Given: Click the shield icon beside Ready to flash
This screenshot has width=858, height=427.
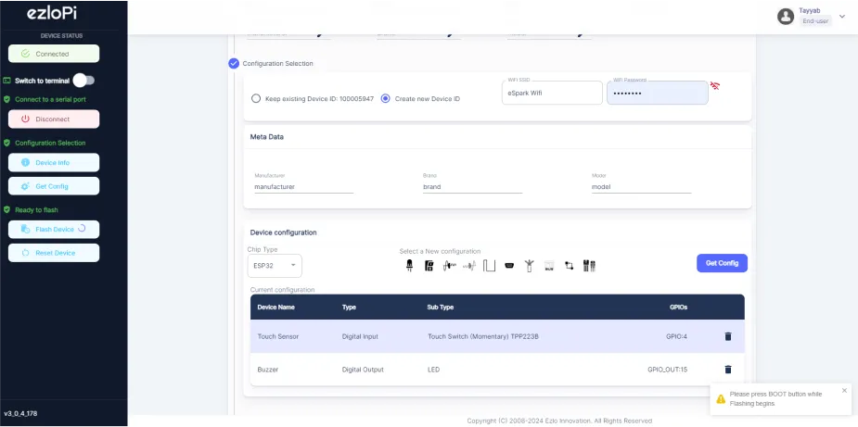Looking at the screenshot, I should click(x=7, y=209).
